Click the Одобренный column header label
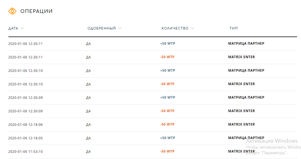301x159 pixels. click(102, 28)
